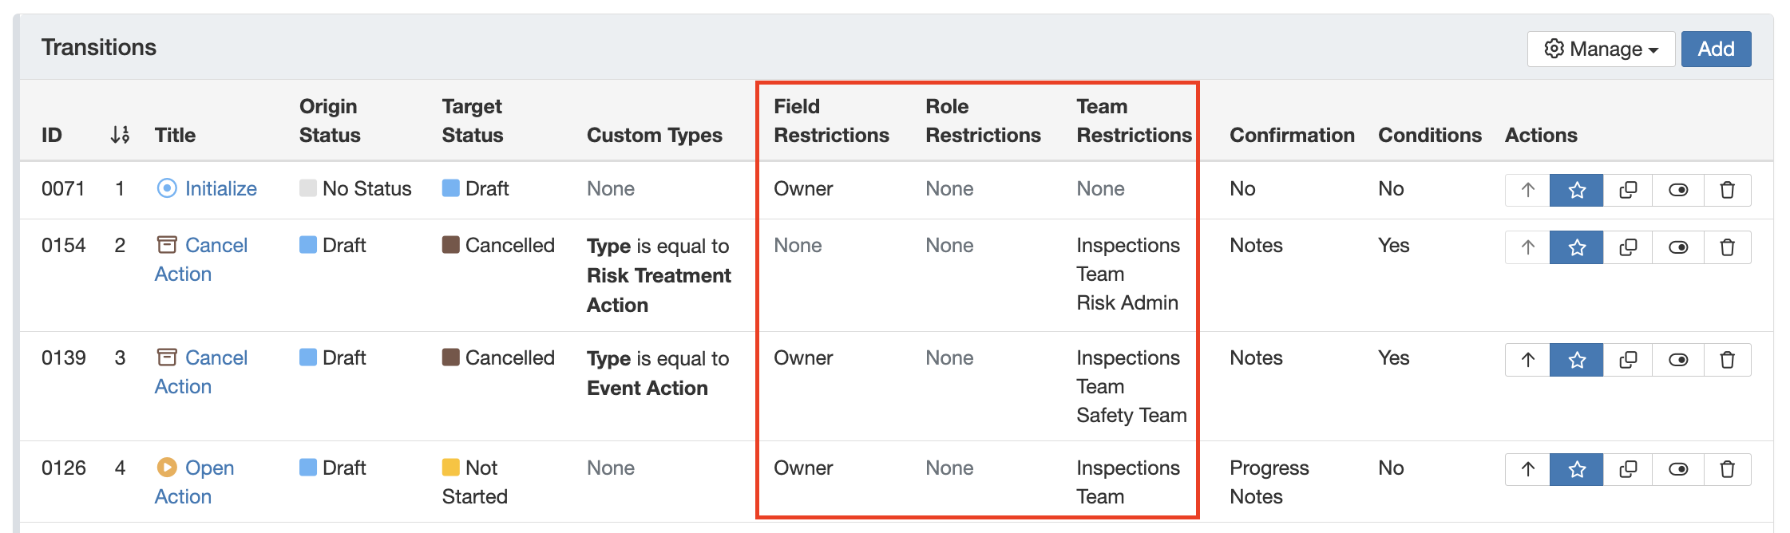Click the sort order arrow column header
1790x533 pixels.
tap(120, 135)
